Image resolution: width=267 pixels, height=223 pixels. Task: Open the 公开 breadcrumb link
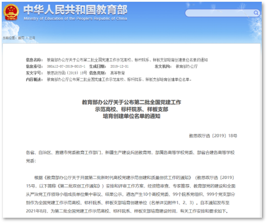pyautogui.click(x=32, y=38)
